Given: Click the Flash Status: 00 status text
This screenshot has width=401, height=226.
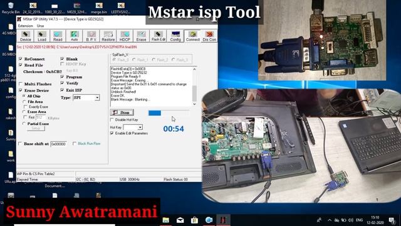Looking at the screenshot, I should click(x=175, y=180).
